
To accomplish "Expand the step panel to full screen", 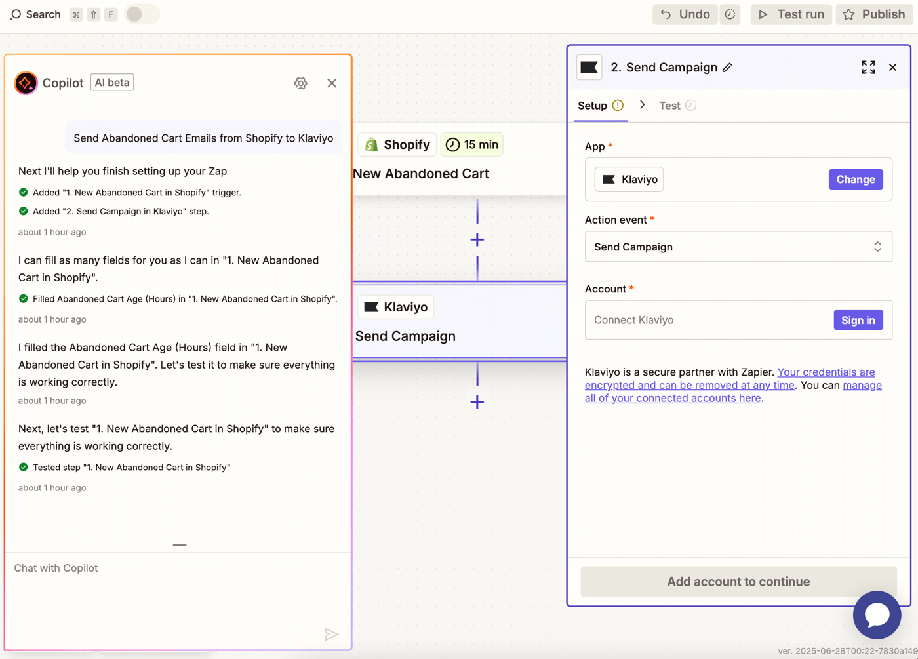I will point(868,68).
